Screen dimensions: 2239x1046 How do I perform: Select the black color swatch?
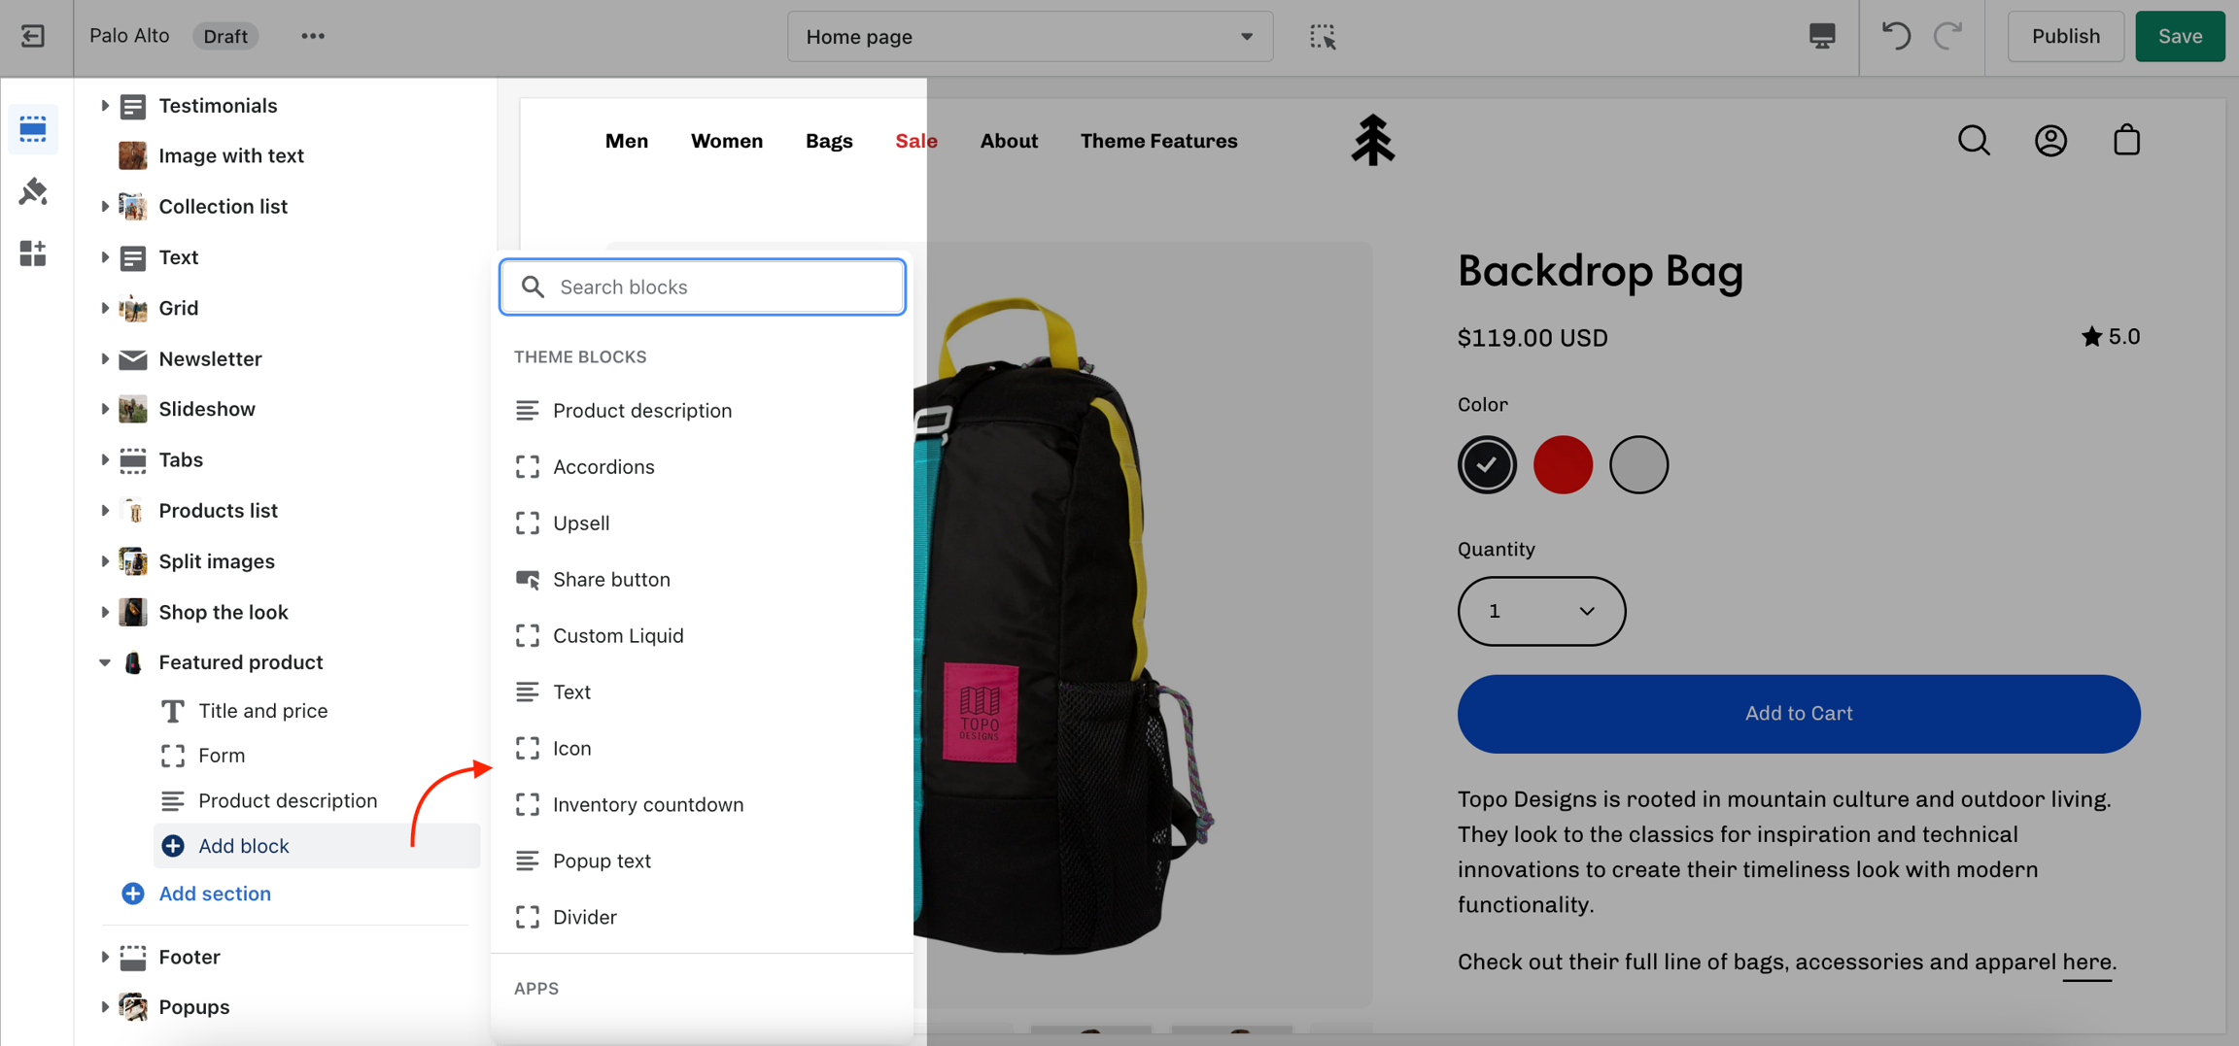click(1486, 465)
